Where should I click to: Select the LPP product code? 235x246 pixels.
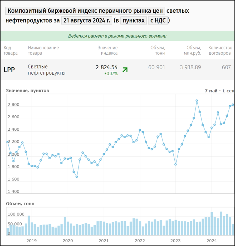pyautogui.click(x=9, y=70)
